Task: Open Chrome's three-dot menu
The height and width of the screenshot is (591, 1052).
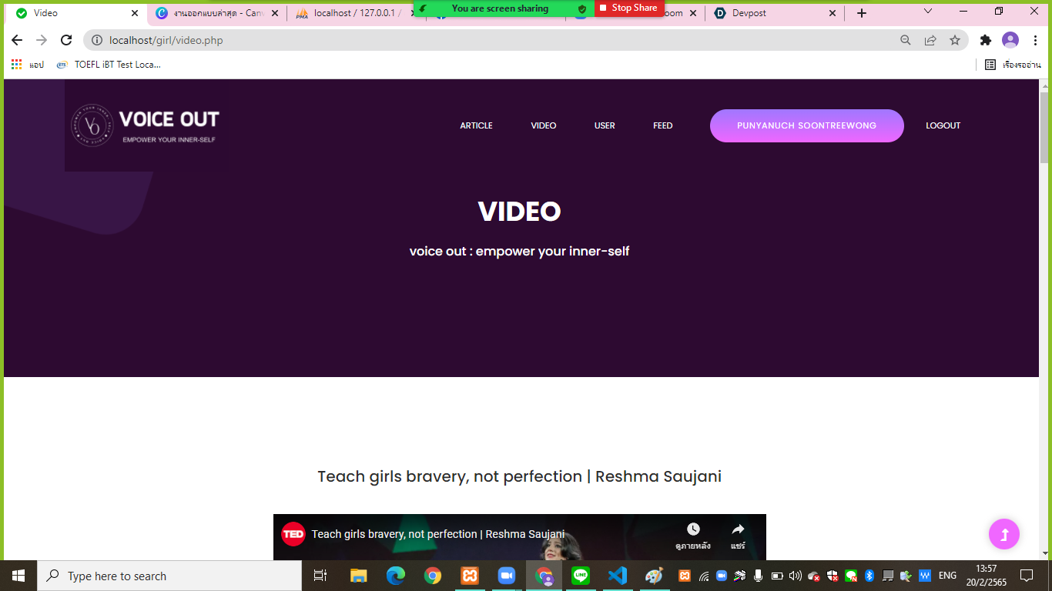Action: (x=1034, y=39)
